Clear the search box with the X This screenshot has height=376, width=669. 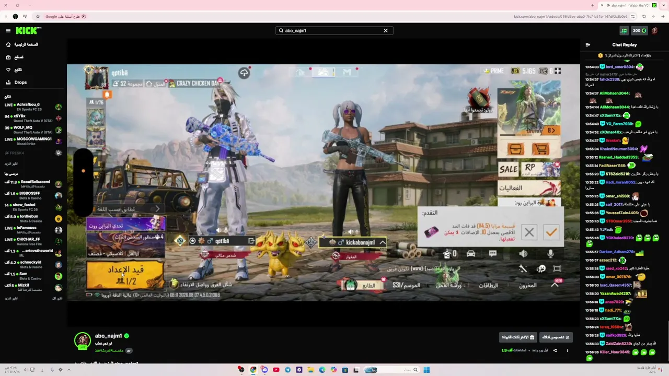point(386,31)
